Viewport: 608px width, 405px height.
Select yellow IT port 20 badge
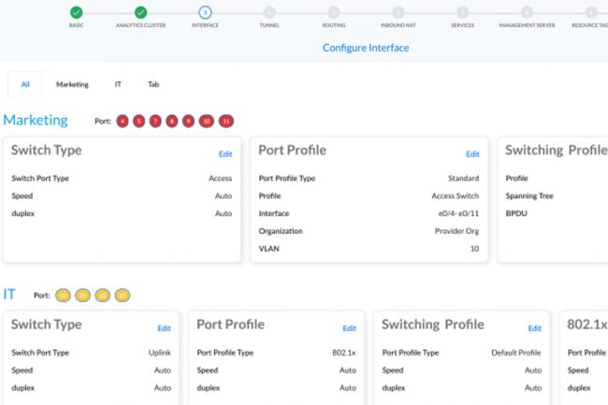[x=63, y=296]
